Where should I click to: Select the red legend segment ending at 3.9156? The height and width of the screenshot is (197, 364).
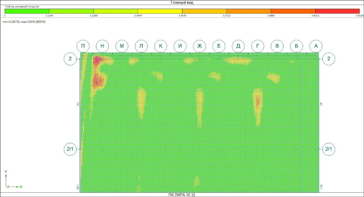(x=337, y=11)
